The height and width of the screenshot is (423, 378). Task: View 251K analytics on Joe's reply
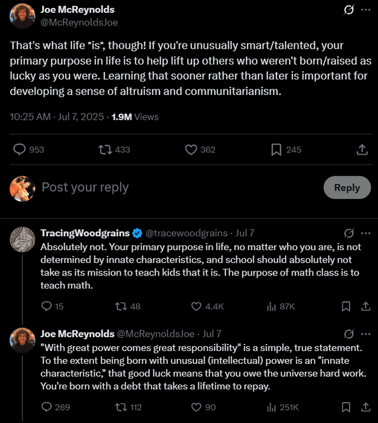[271, 407]
